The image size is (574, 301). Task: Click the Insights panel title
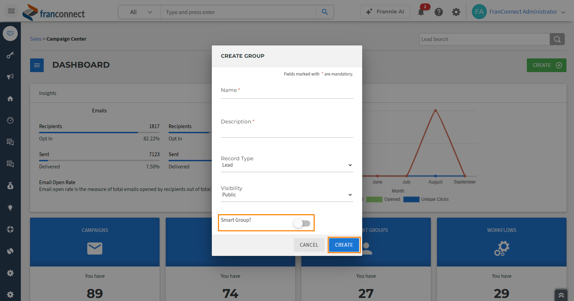[48, 93]
